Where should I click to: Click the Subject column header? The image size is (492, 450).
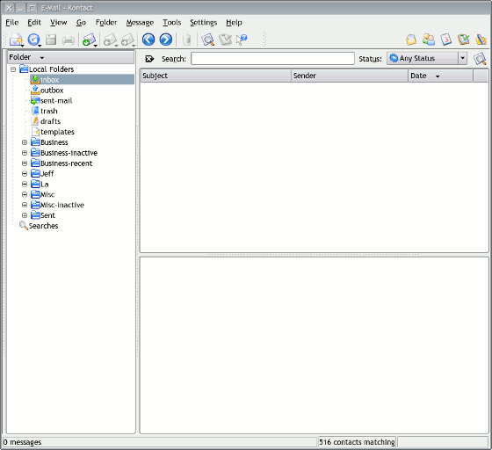click(216, 76)
